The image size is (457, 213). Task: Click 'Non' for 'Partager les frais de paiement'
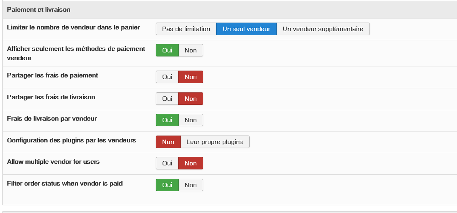[x=191, y=77]
